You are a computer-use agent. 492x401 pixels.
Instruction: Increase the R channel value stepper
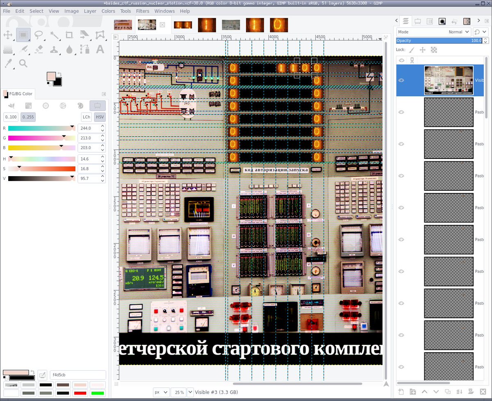coord(102,126)
